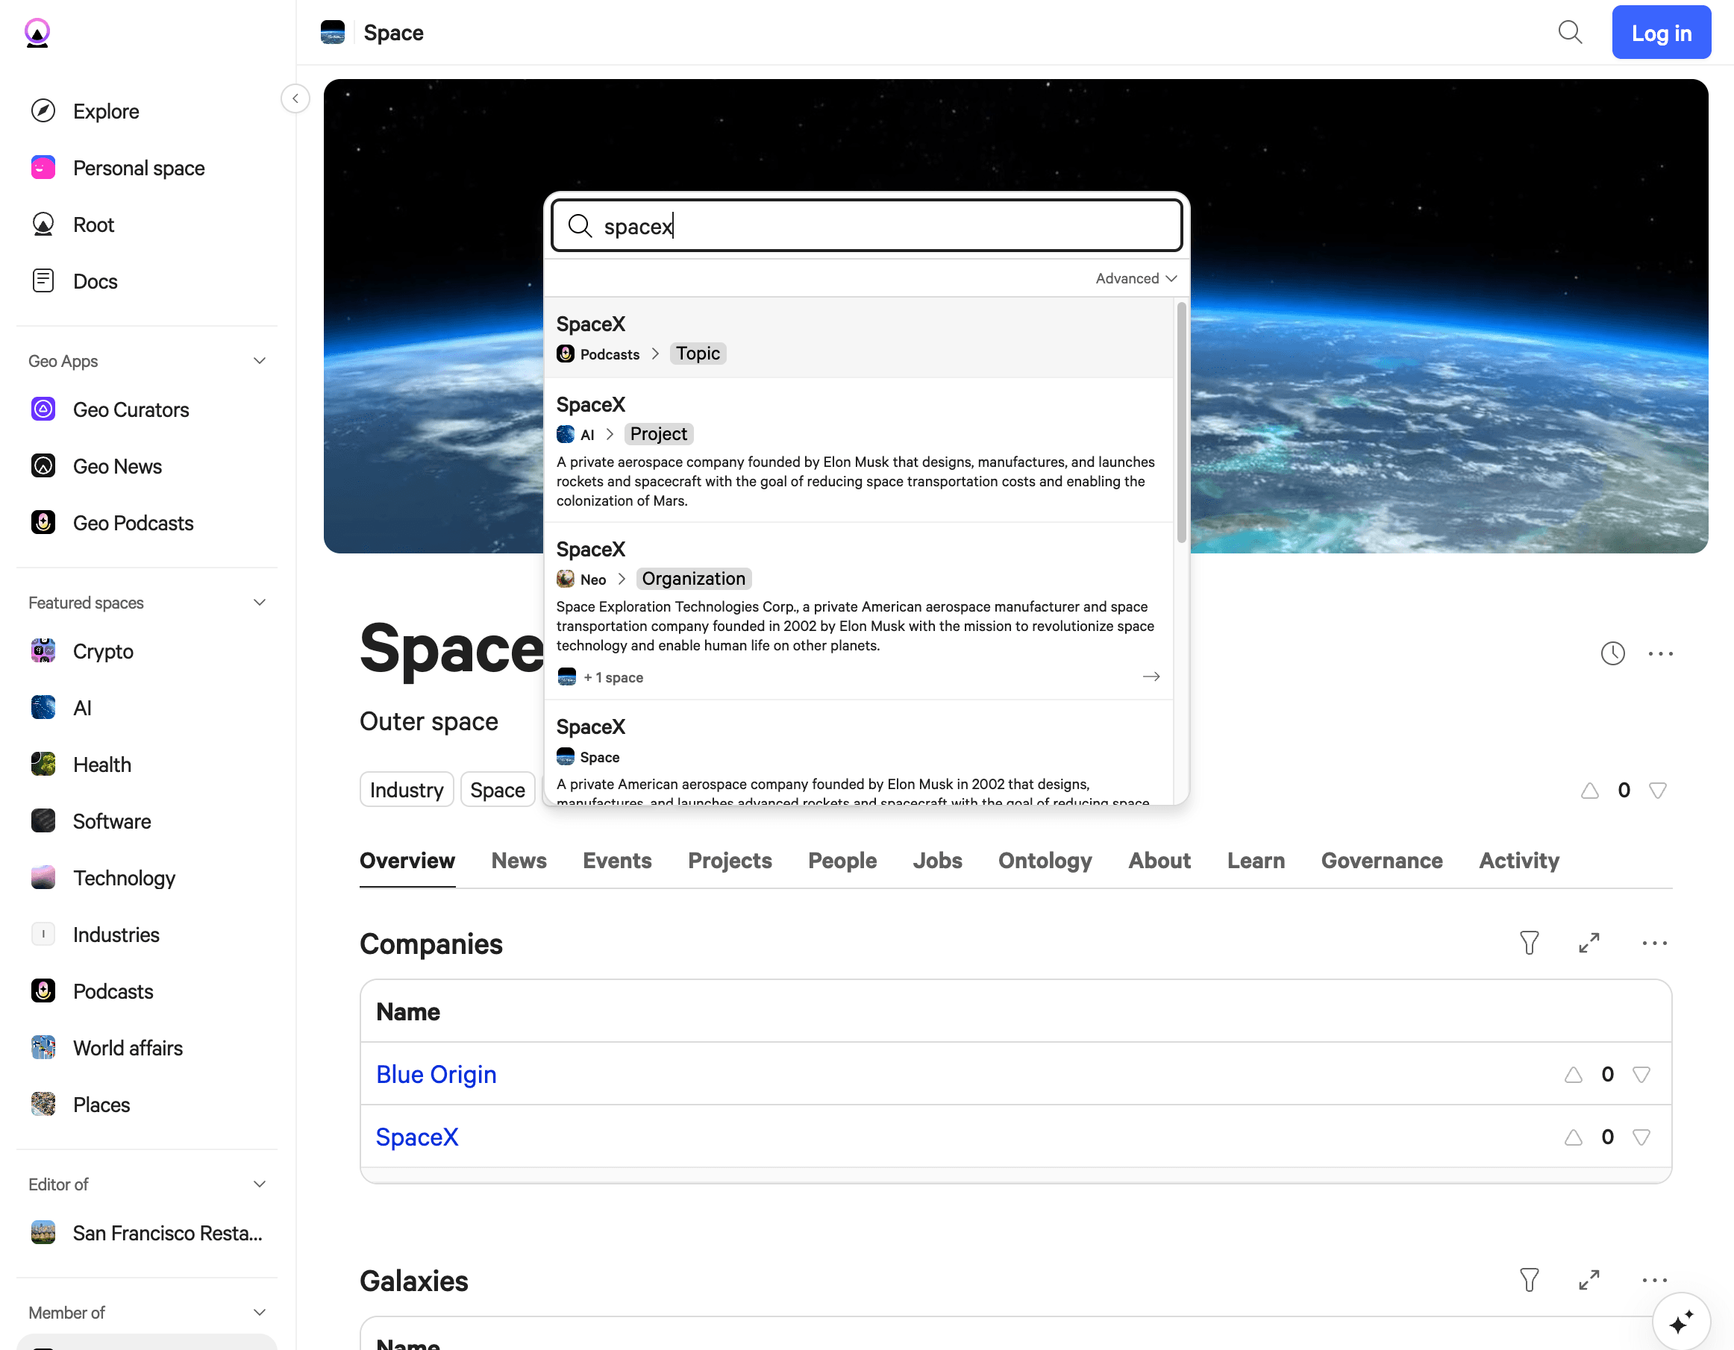1734x1350 pixels.
Task: Switch to the Projects tab
Action: tap(730, 860)
